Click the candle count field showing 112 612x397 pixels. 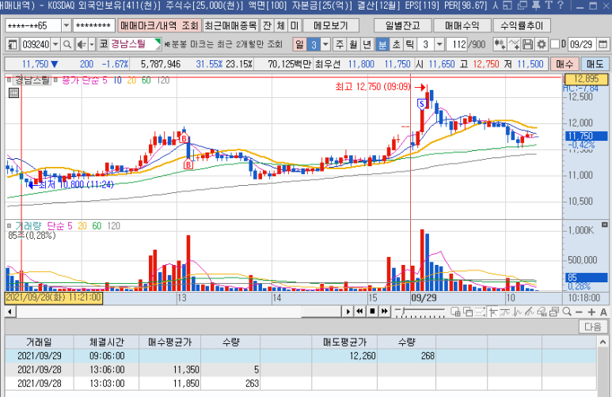[x=458, y=44]
